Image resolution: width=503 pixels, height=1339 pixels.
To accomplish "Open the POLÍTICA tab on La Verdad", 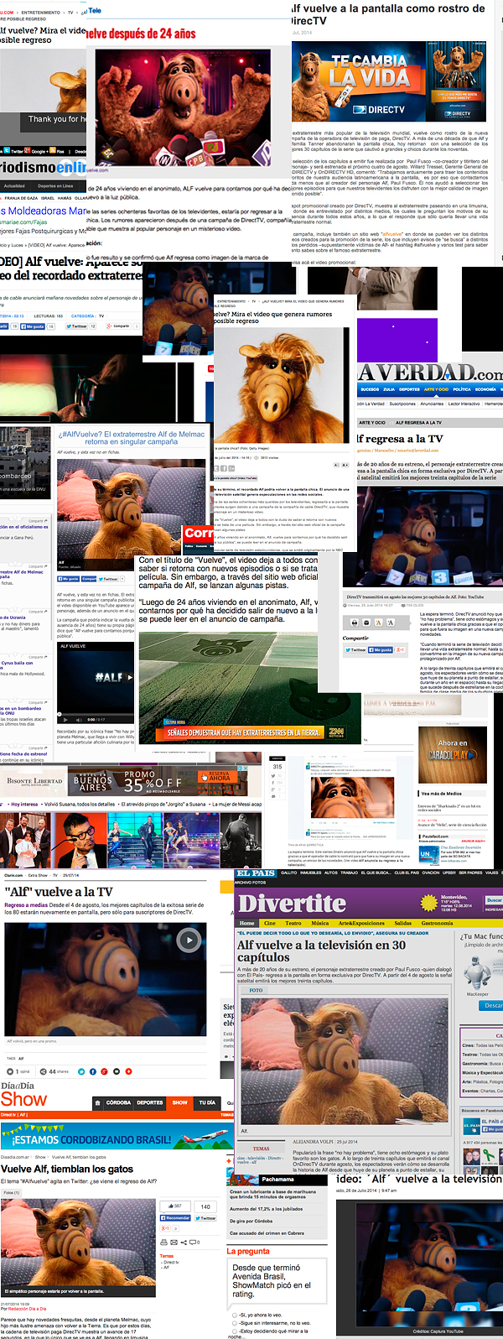I will [x=462, y=389].
